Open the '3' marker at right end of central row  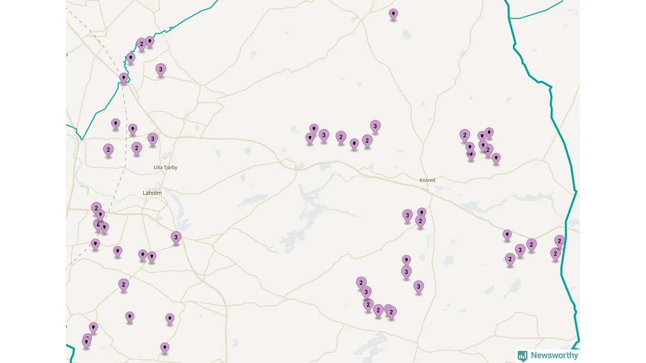[x=375, y=126]
